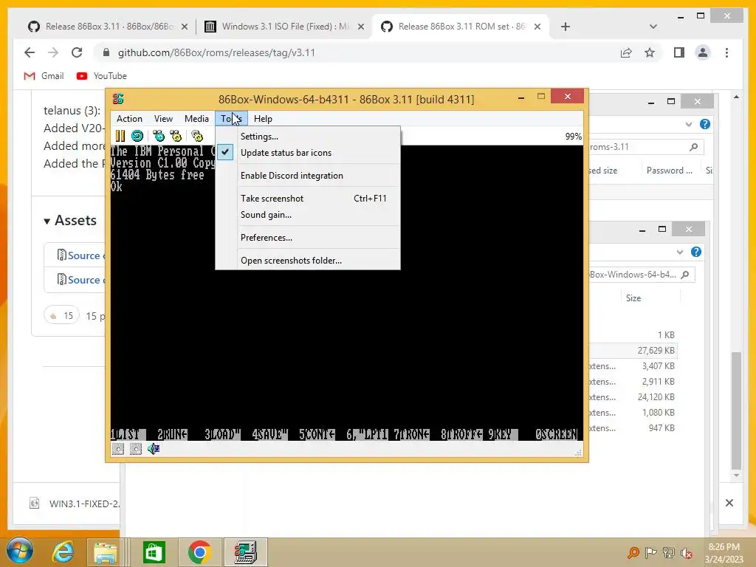Toggle Enable Discord integration
756x567 pixels.
308,176
